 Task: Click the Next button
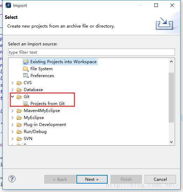pos(92,179)
